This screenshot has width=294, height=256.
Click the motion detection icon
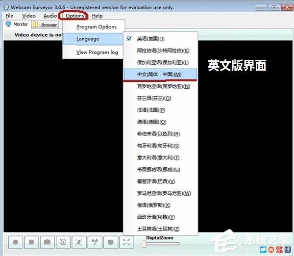point(79,242)
